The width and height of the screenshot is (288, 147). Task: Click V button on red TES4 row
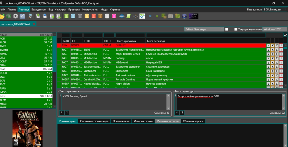268,46
